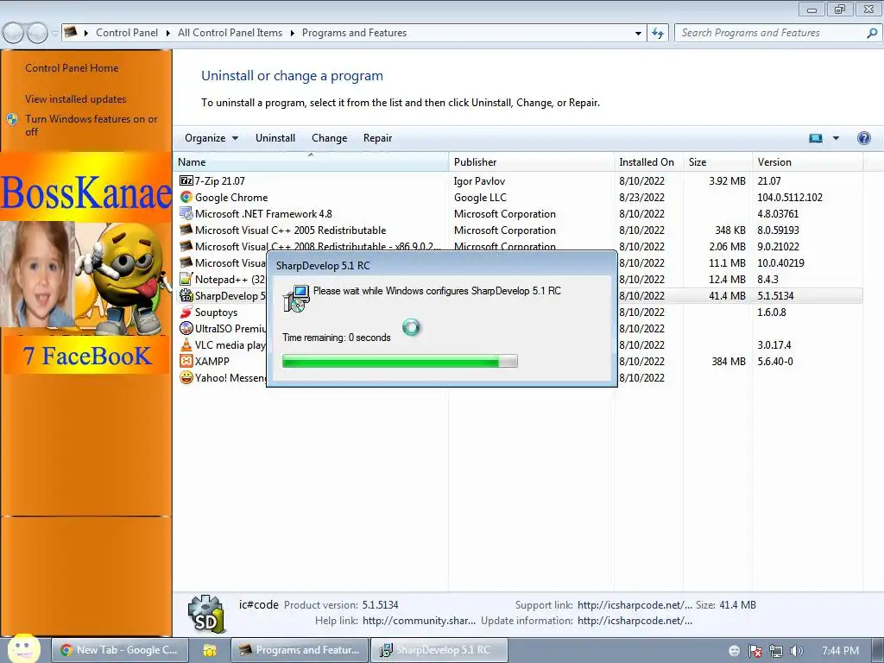Click the refresh icon beside address bar
The height and width of the screenshot is (663, 884).
tap(658, 33)
